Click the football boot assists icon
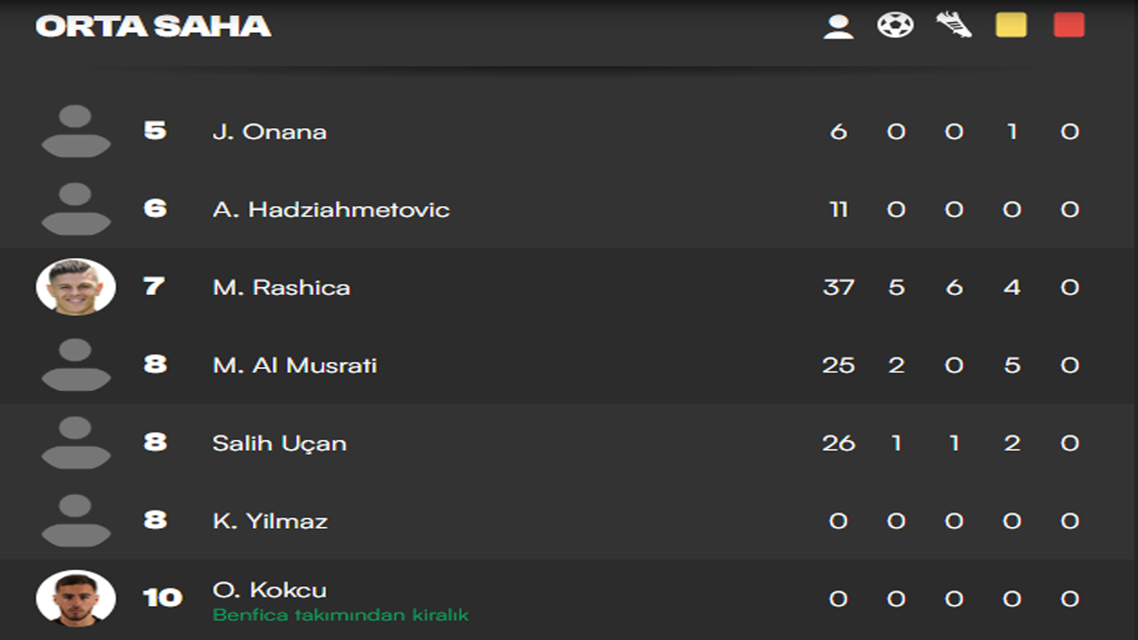Viewport: 1138px width, 640px height. (953, 25)
